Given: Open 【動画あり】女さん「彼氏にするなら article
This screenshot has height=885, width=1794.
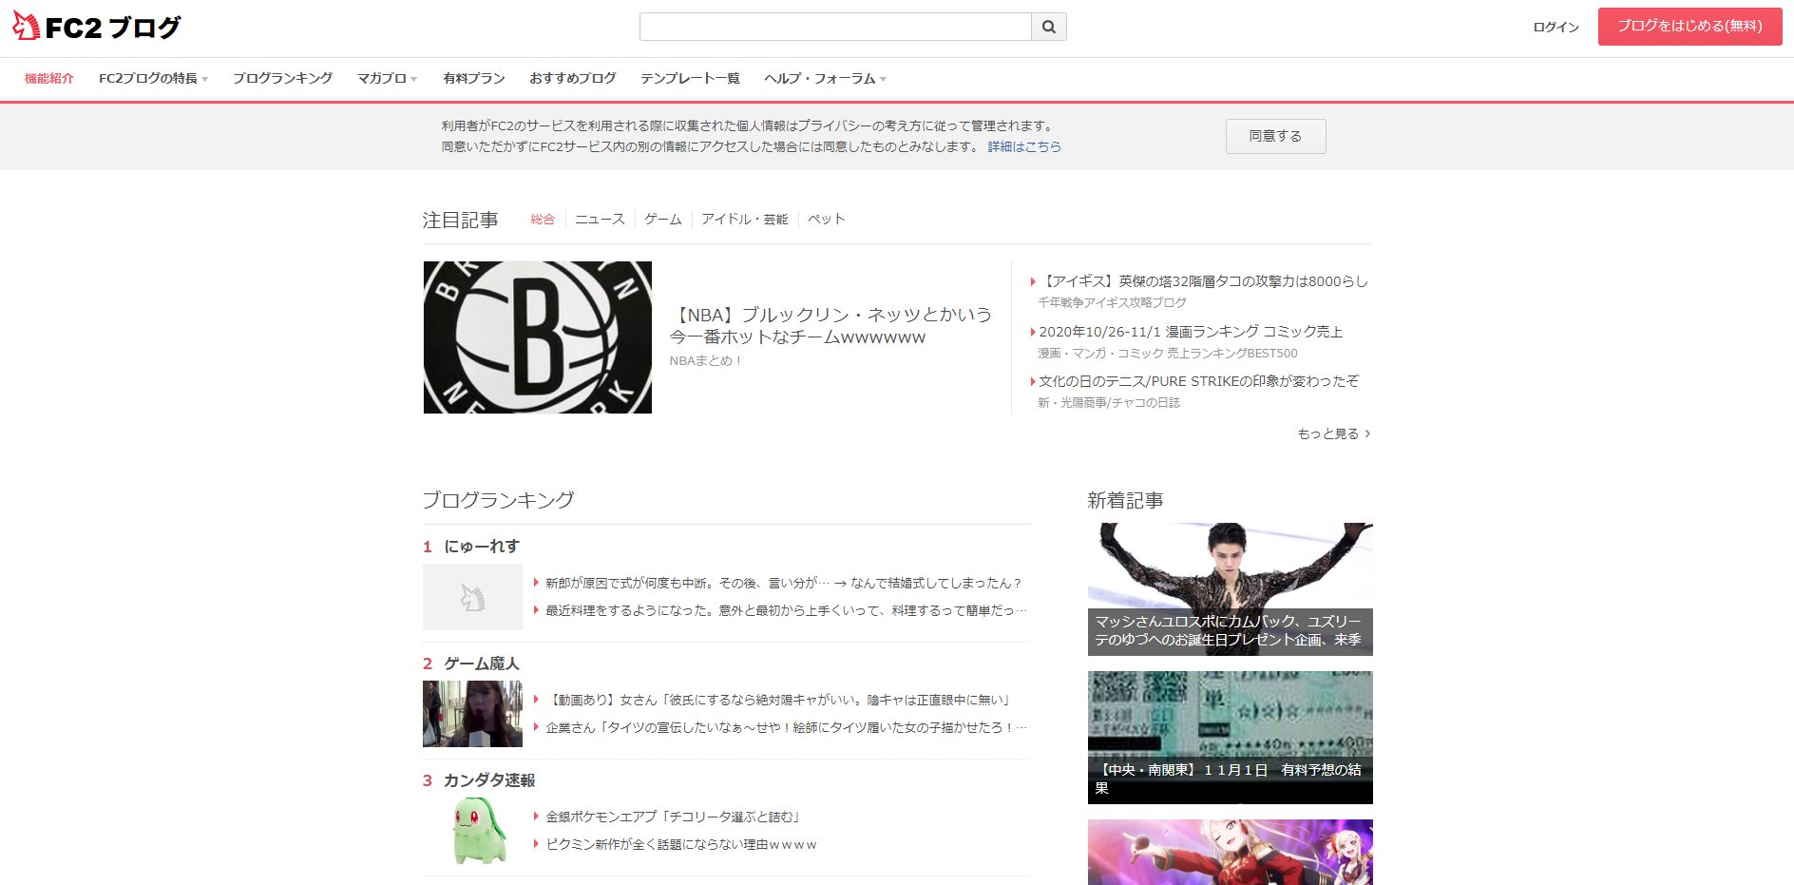Looking at the screenshot, I should point(778,700).
